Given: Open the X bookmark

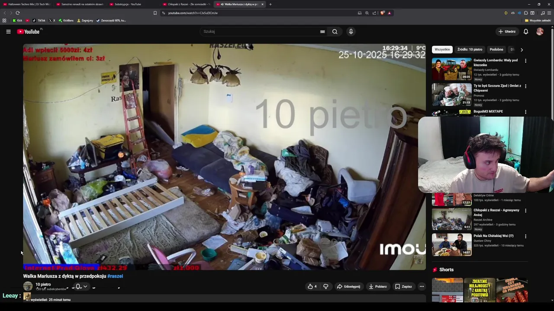Looking at the screenshot, I should point(52,20).
